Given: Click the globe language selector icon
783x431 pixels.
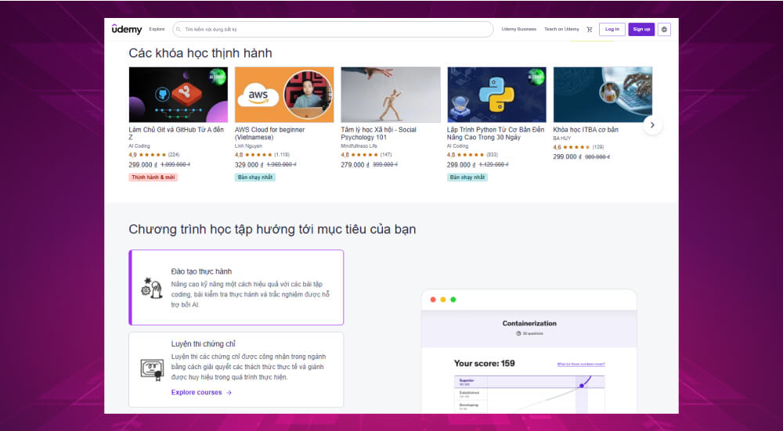Looking at the screenshot, I should click(664, 30).
